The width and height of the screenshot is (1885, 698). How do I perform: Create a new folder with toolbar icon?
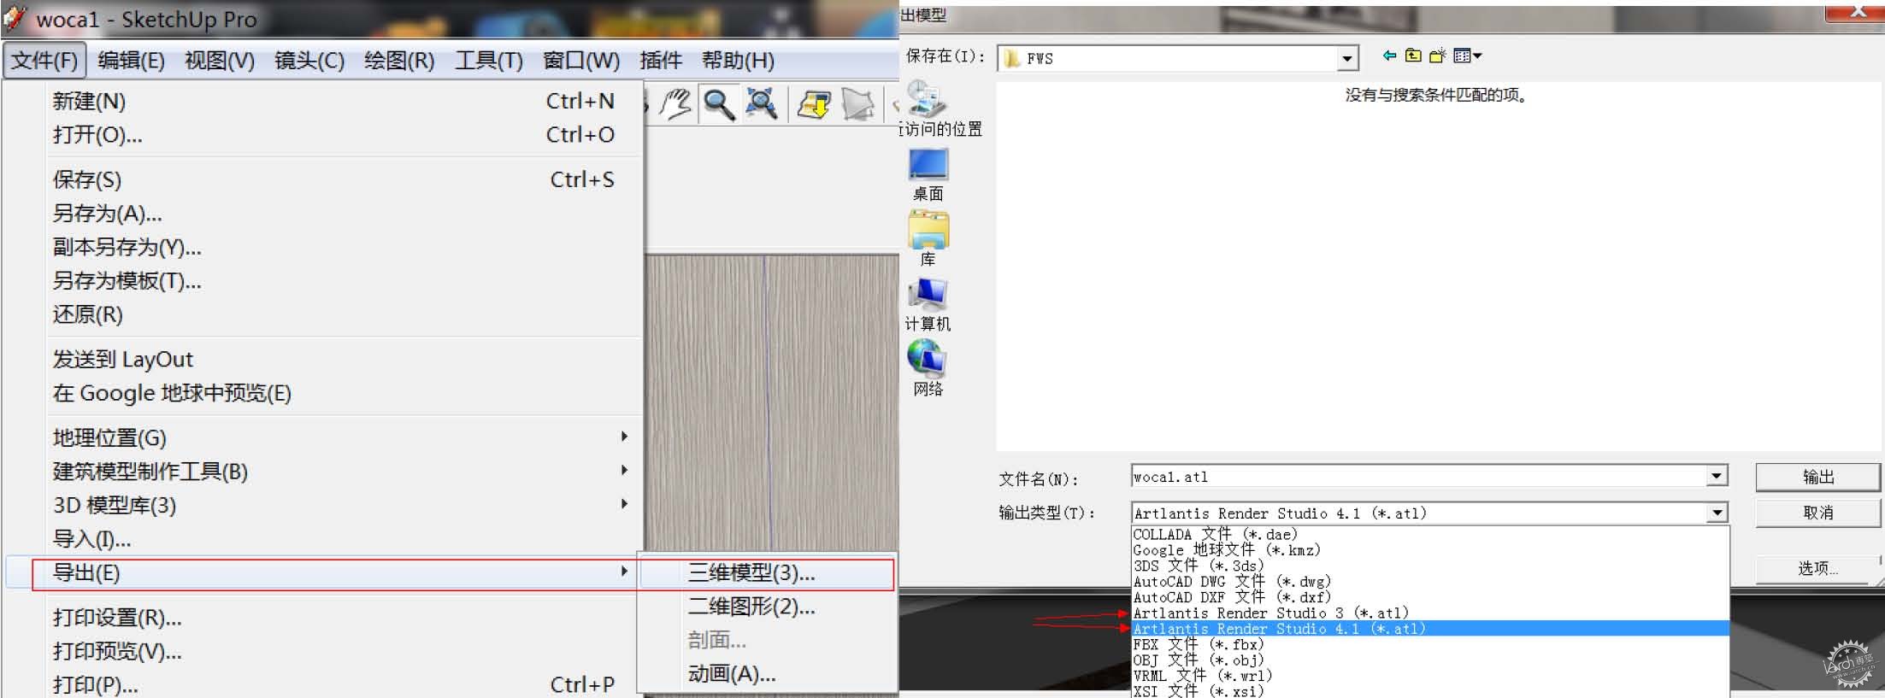click(1437, 56)
